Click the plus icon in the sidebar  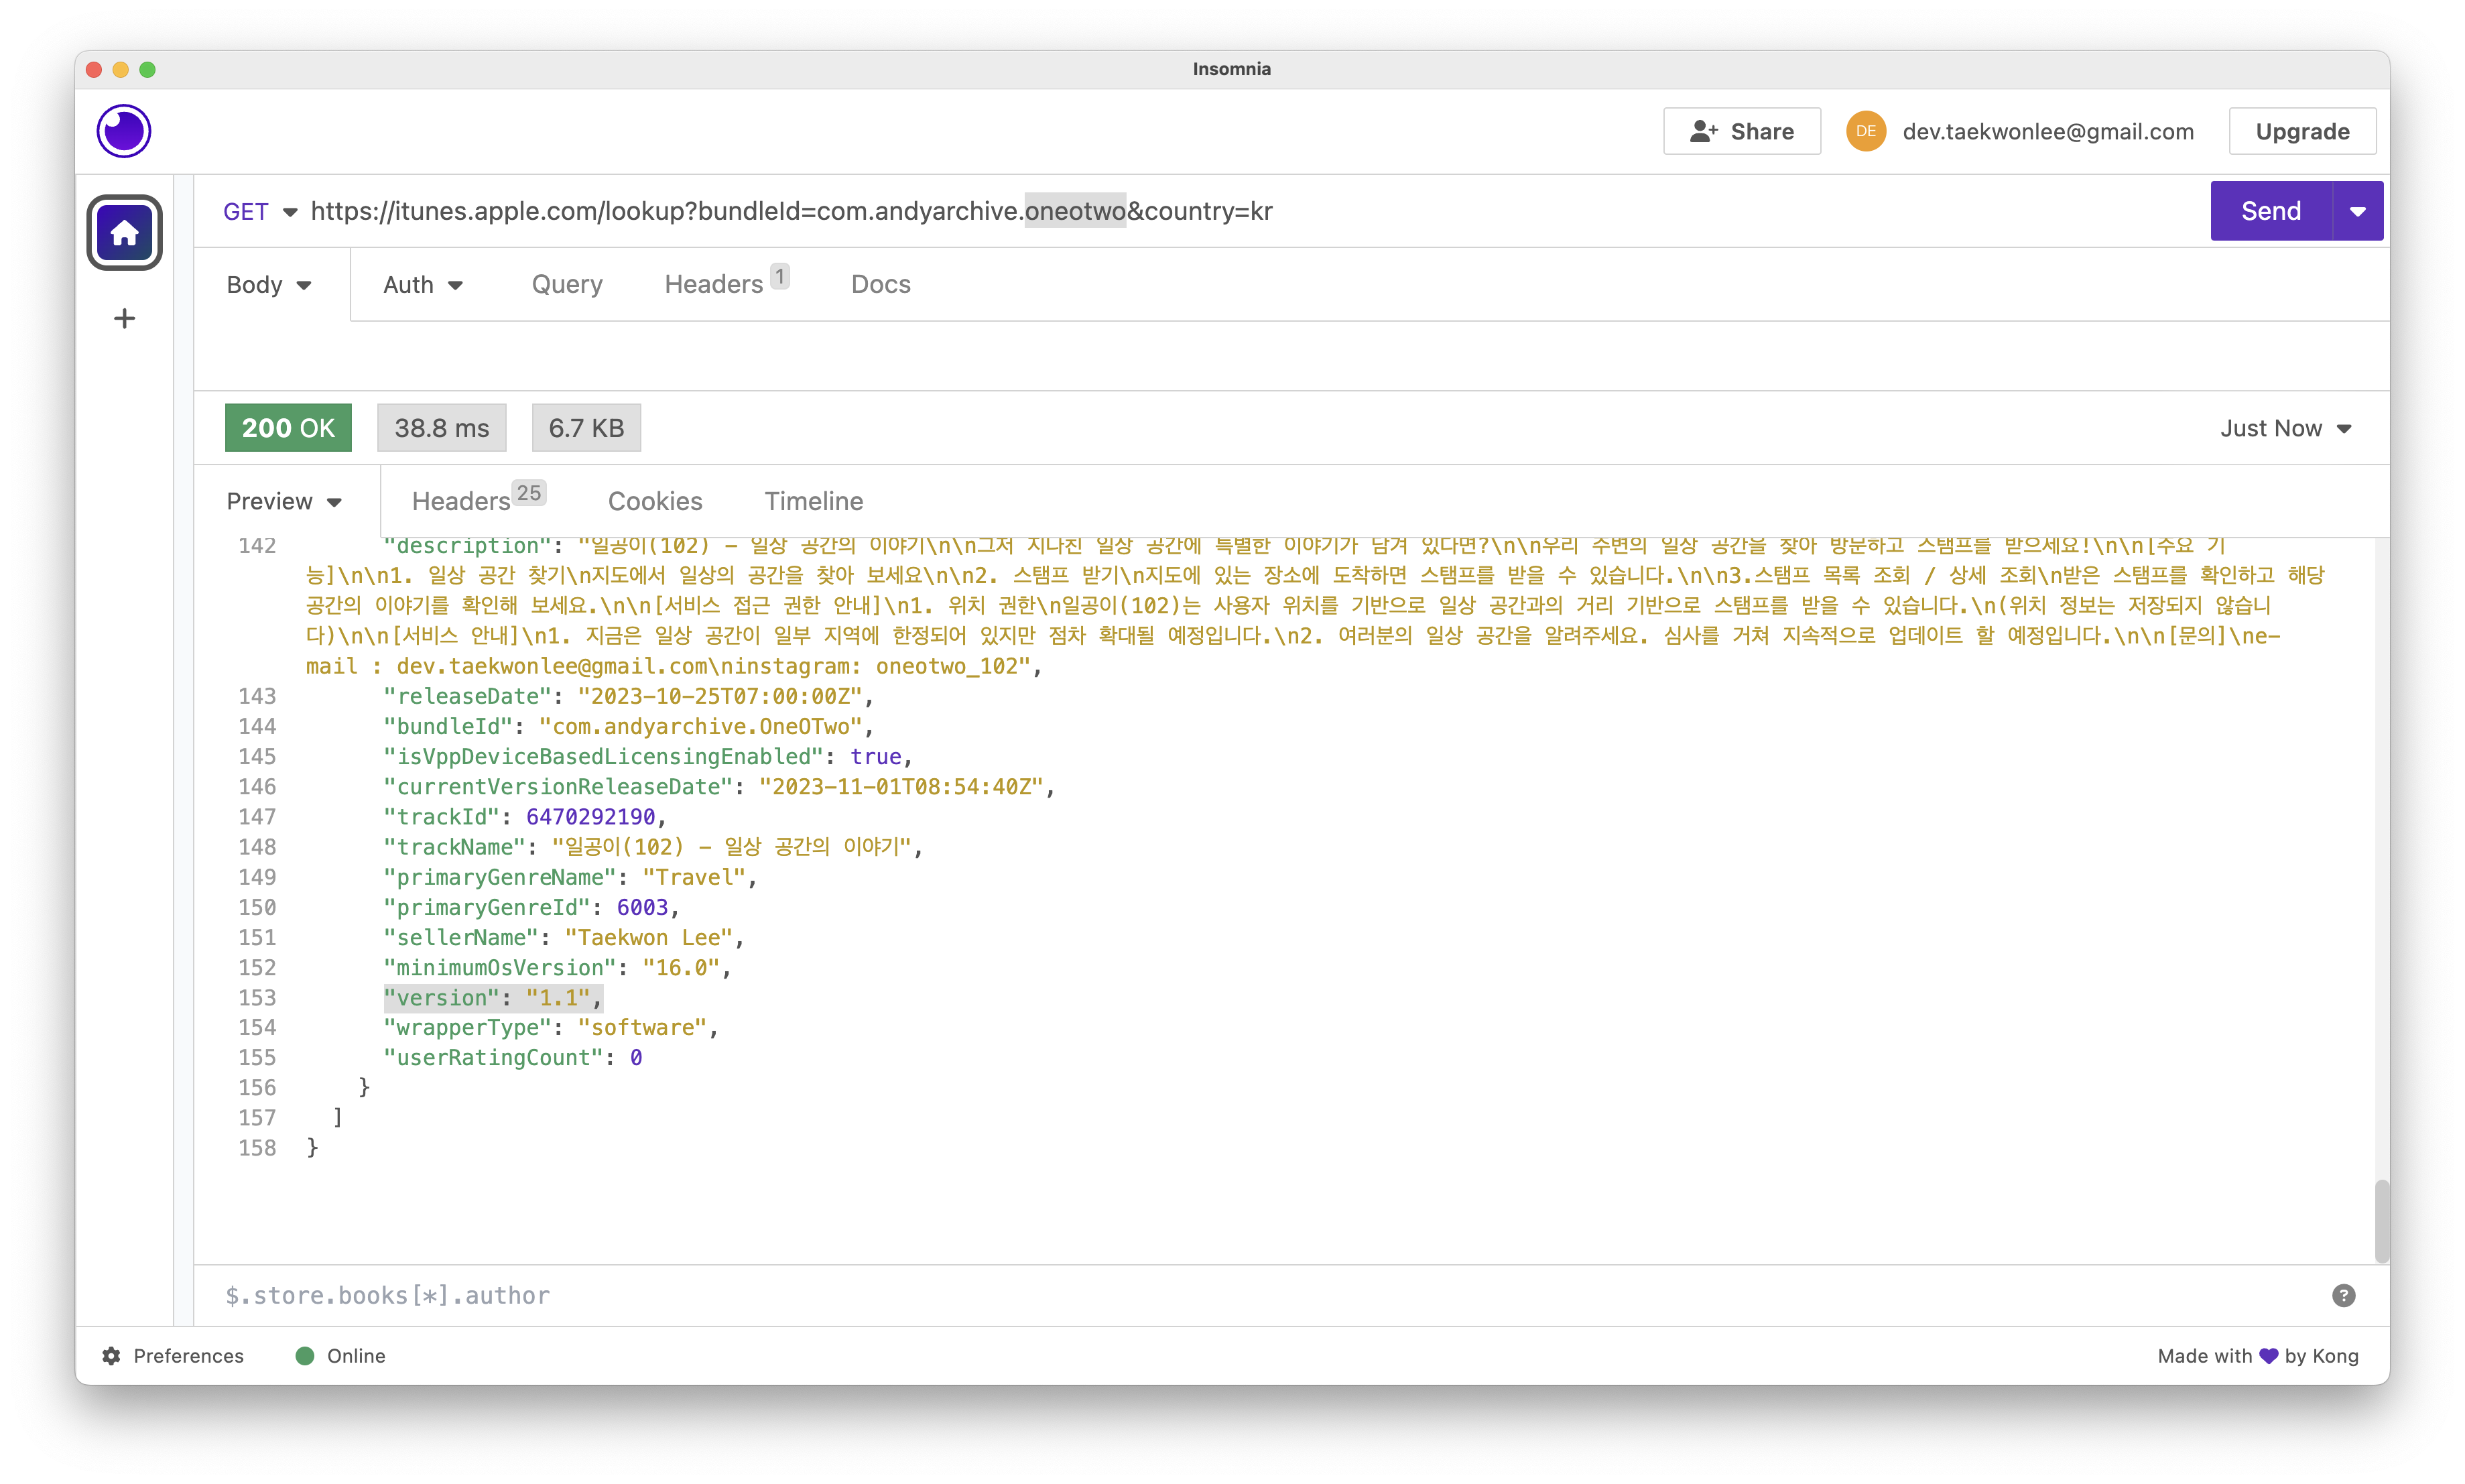[x=124, y=319]
